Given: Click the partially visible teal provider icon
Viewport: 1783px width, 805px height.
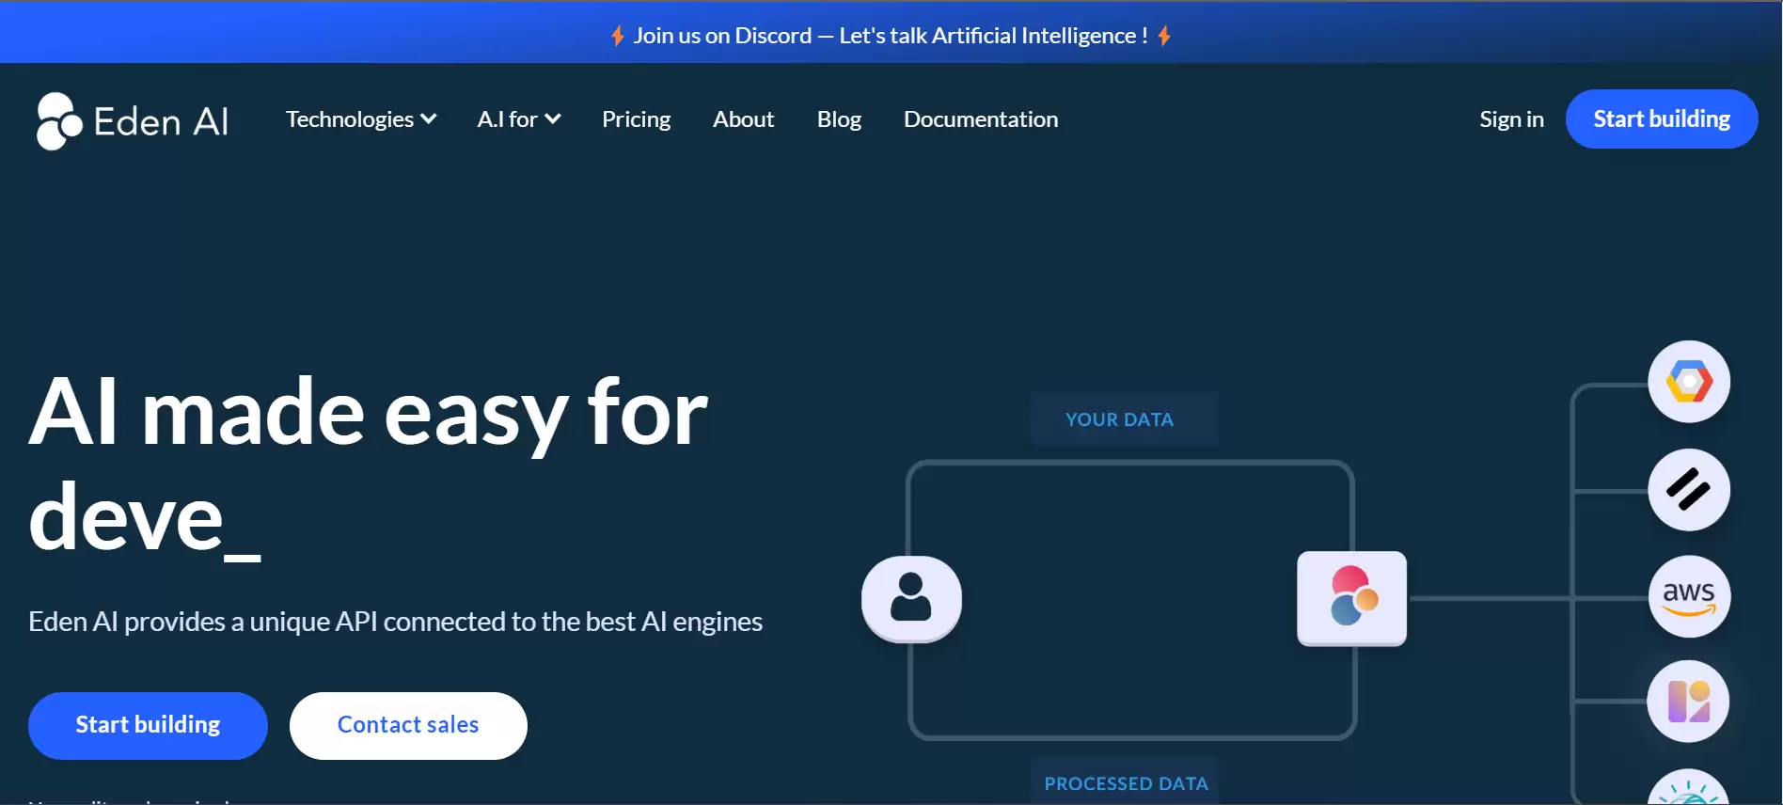Looking at the screenshot, I should coord(1689,790).
